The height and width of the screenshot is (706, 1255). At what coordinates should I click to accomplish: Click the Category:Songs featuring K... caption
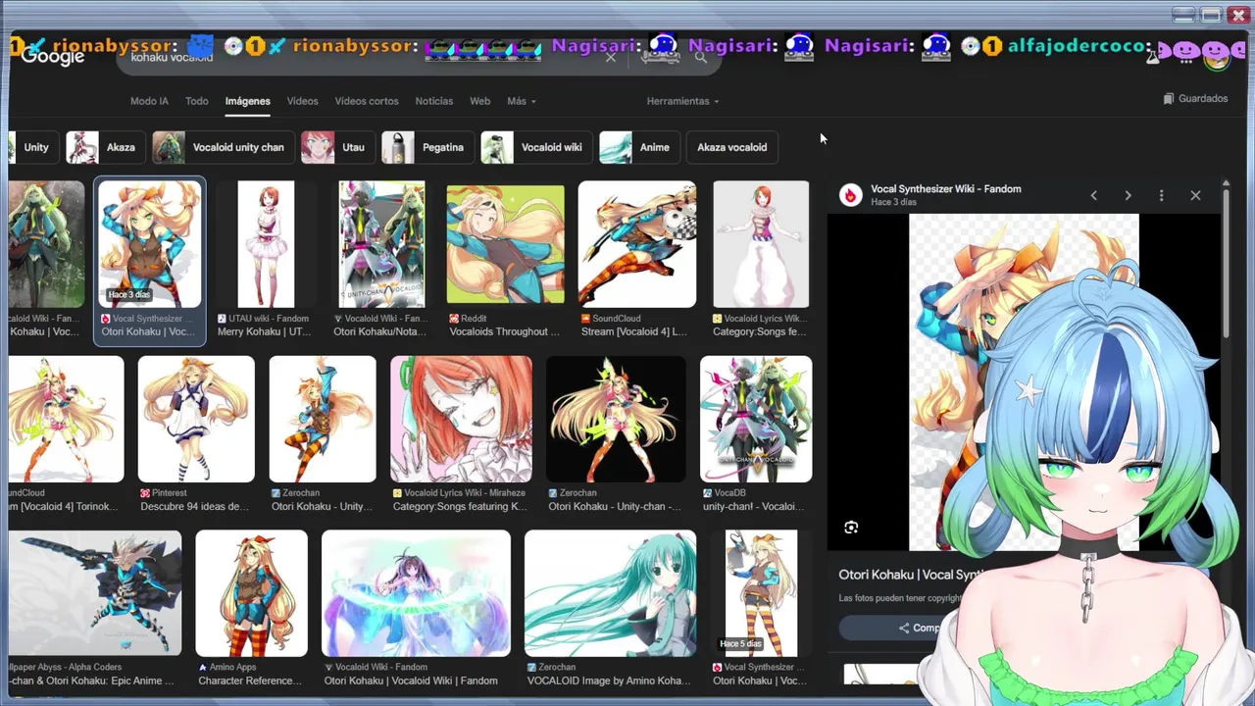coord(460,507)
